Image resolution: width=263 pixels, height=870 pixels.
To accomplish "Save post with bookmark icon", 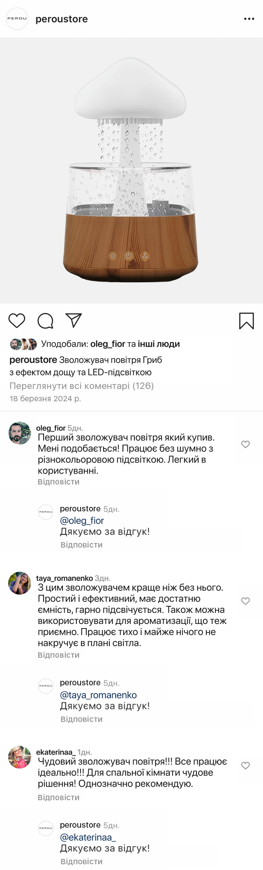I will point(246,321).
